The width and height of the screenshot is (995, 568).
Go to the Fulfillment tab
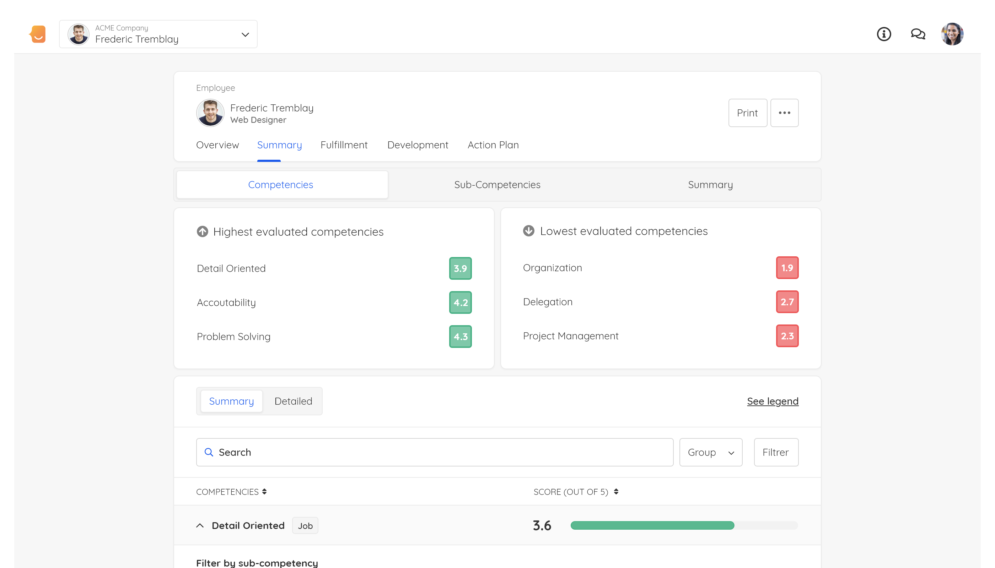(344, 145)
